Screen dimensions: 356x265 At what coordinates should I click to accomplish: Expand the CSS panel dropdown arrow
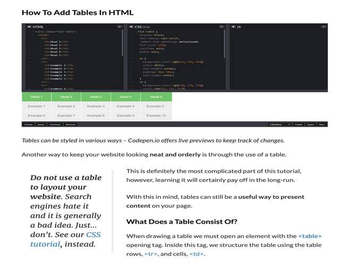(222, 26)
